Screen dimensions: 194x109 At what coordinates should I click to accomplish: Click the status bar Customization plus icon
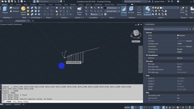[x=183, y=107]
